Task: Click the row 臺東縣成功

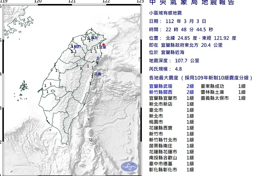Action: coord(223,86)
